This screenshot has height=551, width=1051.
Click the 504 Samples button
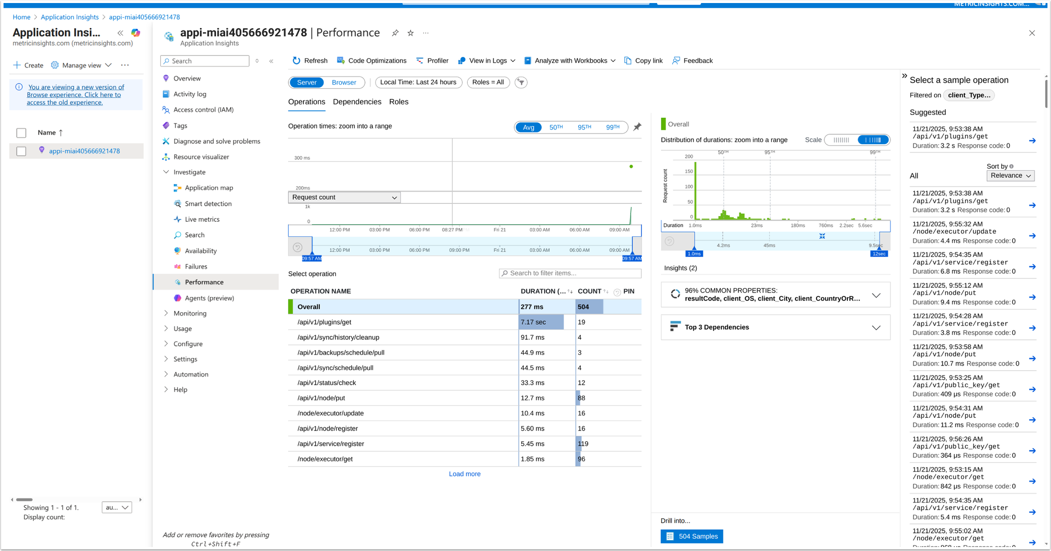[692, 536]
